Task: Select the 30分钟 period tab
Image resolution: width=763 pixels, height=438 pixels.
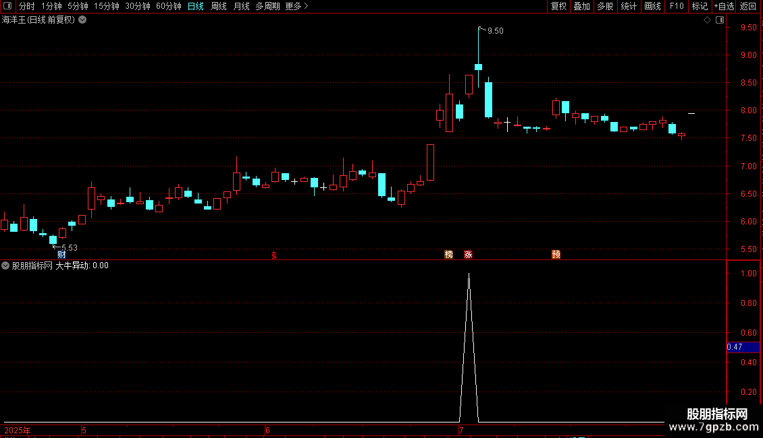Action: [x=137, y=6]
